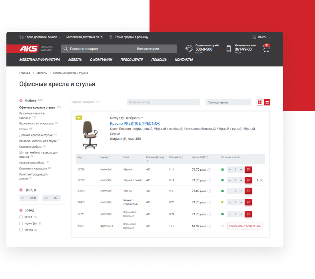The image size is (315, 279).
Task: Click price info icon for item 13759
Action: (x=209, y=170)
